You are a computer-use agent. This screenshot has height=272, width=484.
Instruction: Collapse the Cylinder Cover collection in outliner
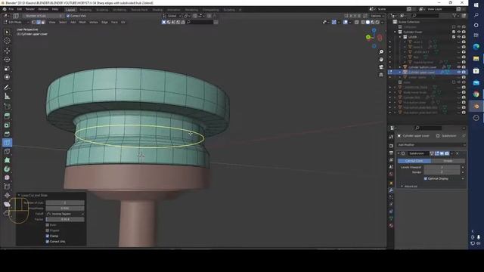(x=395, y=32)
